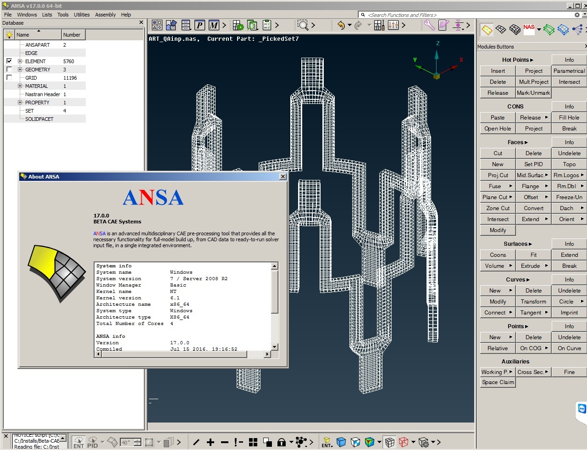Screen dimensions: 587x450
Task: Click the Coons button under Surfaces
Action: [x=498, y=255]
